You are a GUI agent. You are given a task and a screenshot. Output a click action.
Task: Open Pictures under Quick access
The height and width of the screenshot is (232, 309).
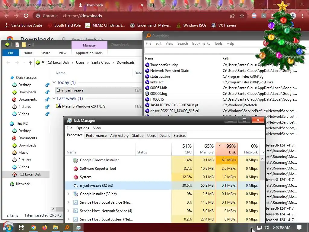pyautogui.click(x=25, y=107)
